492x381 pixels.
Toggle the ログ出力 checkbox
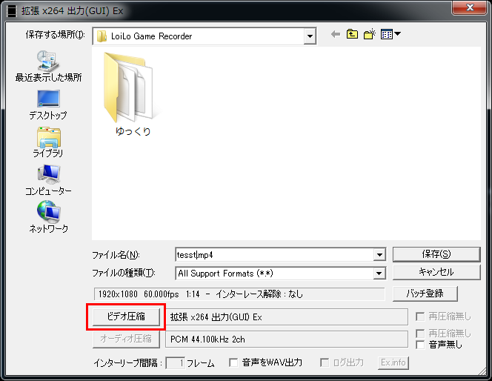(x=325, y=362)
